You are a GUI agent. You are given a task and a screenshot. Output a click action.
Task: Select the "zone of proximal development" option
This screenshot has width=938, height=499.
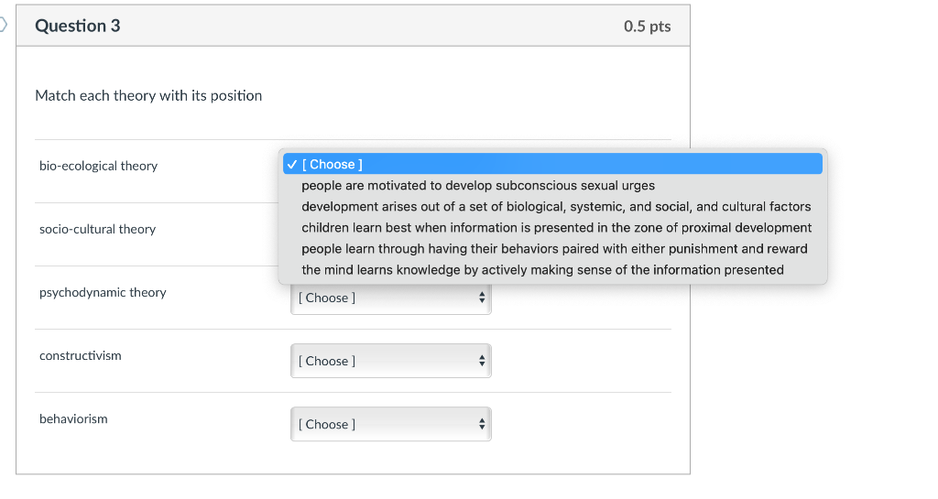click(x=556, y=228)
